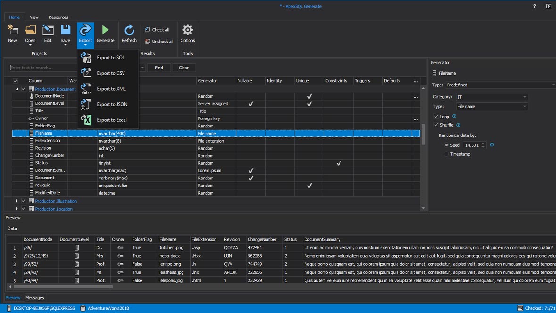Viewport: 556px width, 313px height.
Task: Select the FileExtension column row
Action: point(216,141)
